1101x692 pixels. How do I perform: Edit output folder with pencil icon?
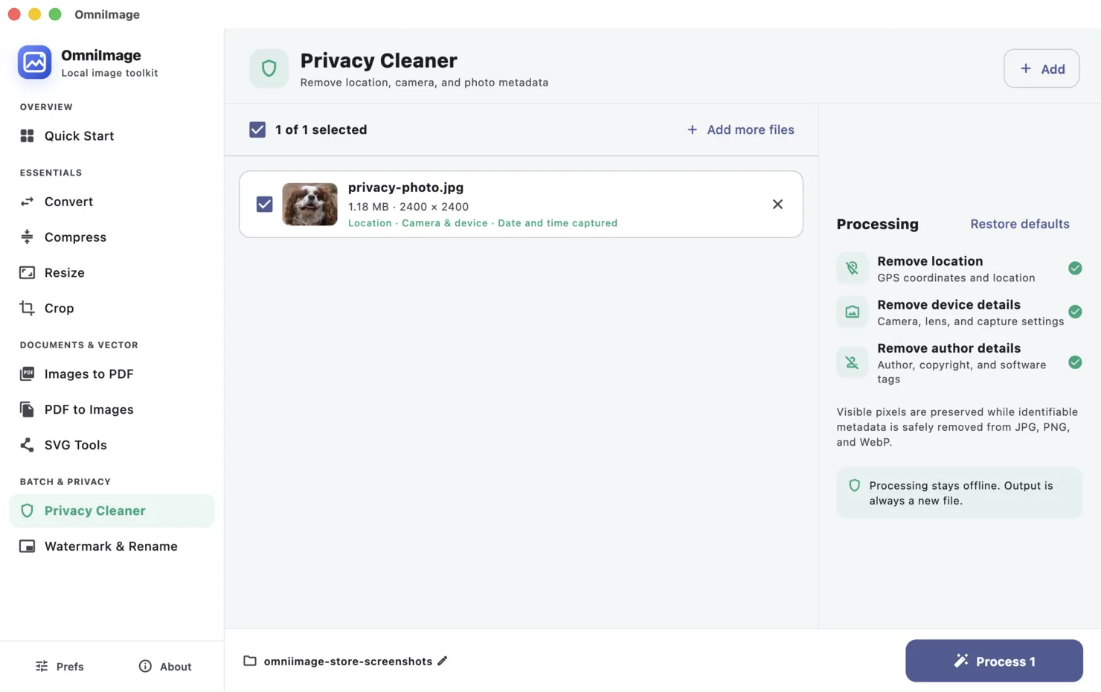point(443,661)
